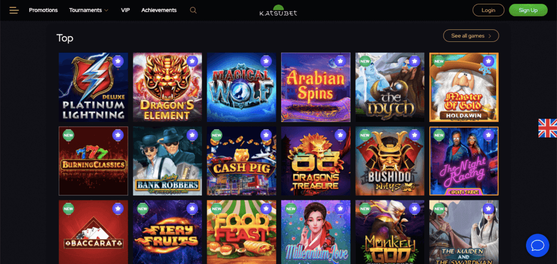Toggle favorite star on Bushido Ways
Viewport: 557px width, 264px height.
[x=414, y=135]
